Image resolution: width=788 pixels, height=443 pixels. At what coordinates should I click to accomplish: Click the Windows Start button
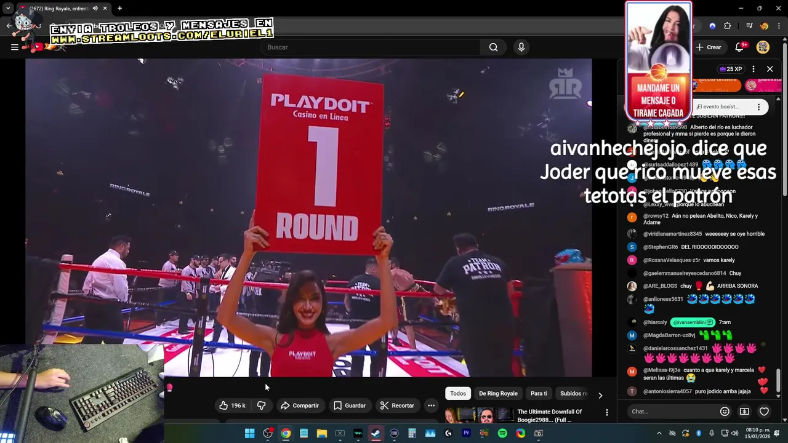[249, 433]
